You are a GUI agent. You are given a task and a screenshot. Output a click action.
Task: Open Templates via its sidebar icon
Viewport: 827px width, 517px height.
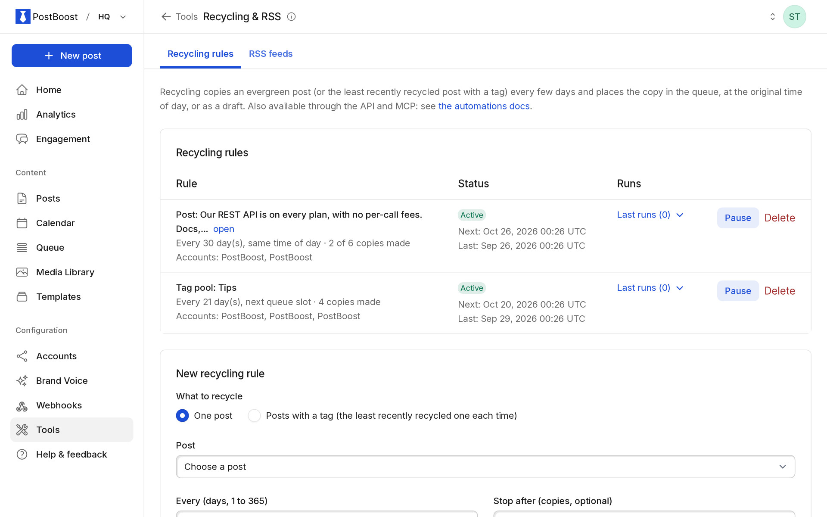pos(22,296)
